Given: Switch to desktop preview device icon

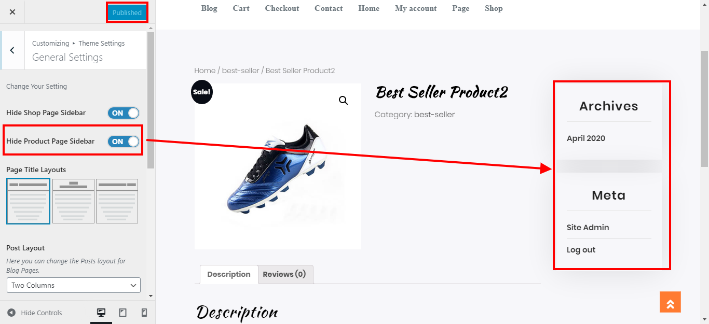Looking at the screenshot, I should (x=101, y=313).
